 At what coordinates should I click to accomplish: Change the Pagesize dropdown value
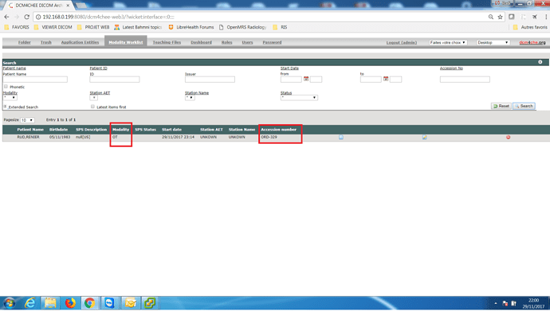point(27,120)
